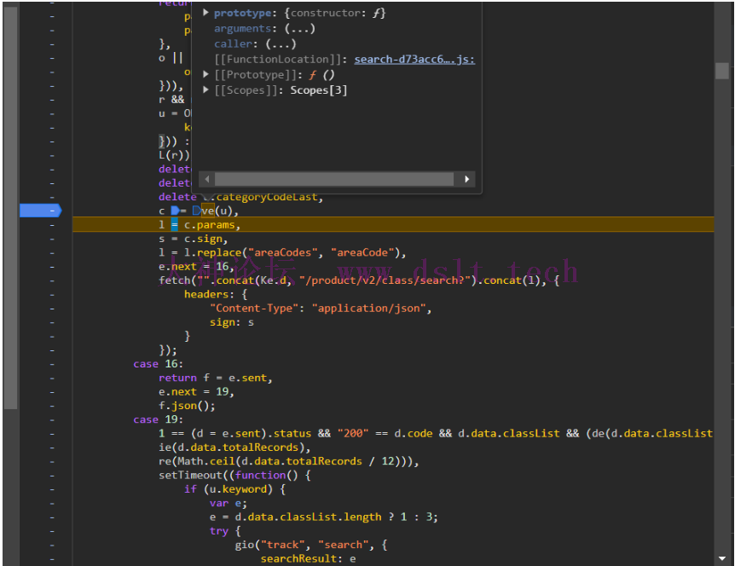This screenshot has height=566, width=735.
Task: Expand the [[Scopes]] entry
Action: [x=206, y=90]
